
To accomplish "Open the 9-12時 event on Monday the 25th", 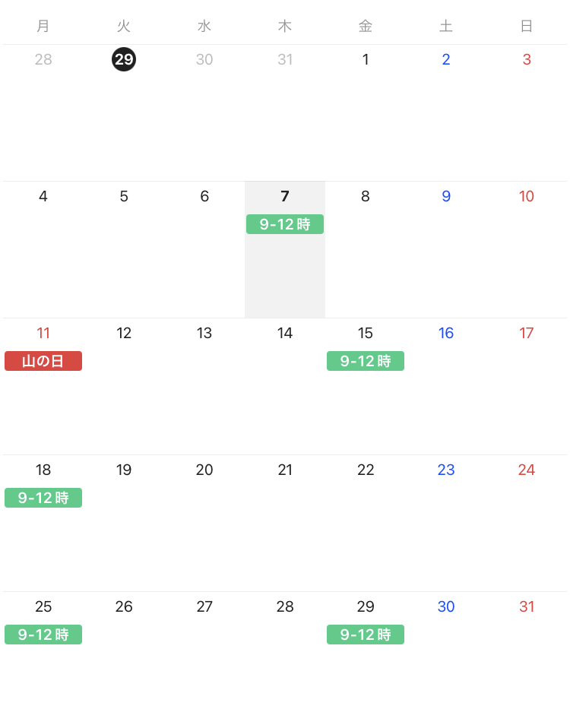I will point(43,635).
